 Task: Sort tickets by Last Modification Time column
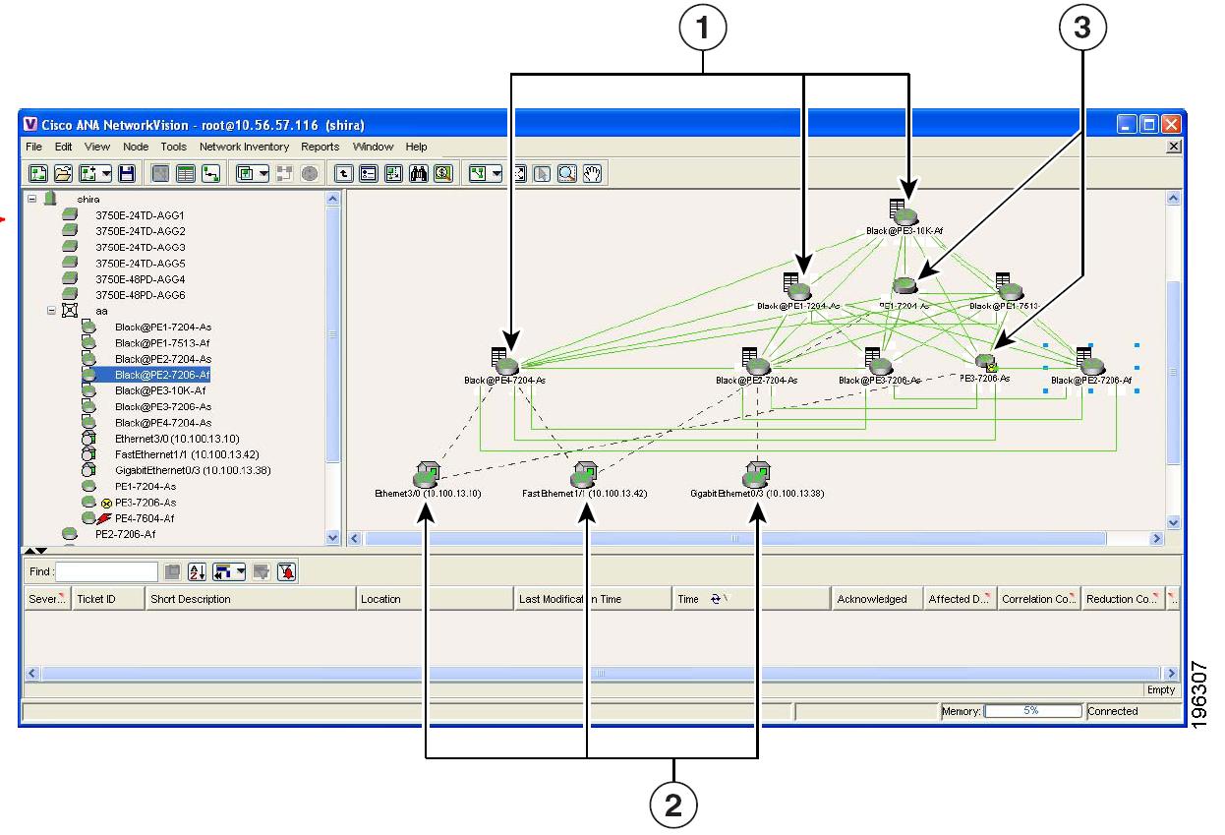pyautogui.click(x=593, y=599)
